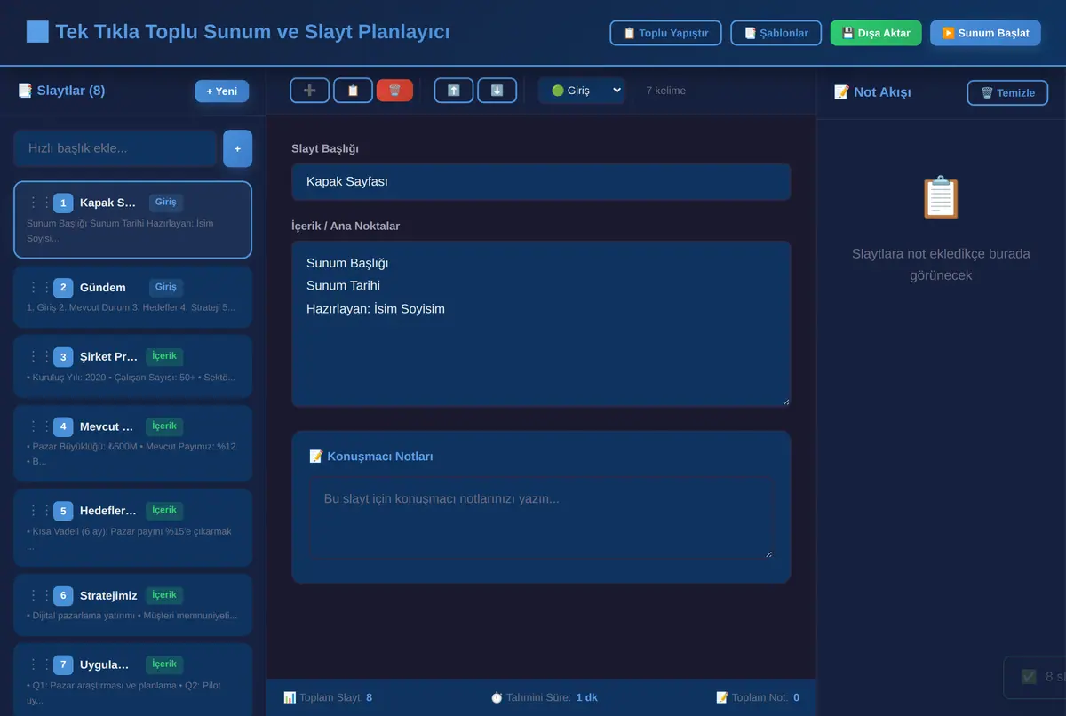
Task: Open the Şablonlar templates button
Action: (x=776, y=33)
